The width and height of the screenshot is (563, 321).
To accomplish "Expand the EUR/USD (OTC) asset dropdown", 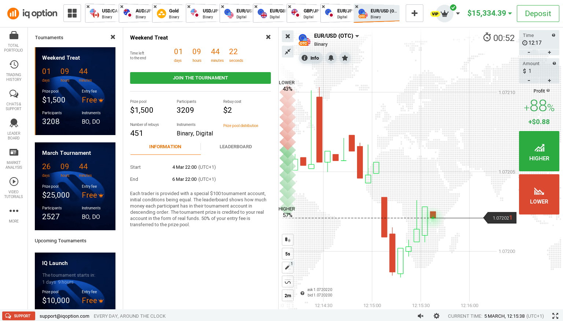I will click(357, 36).
